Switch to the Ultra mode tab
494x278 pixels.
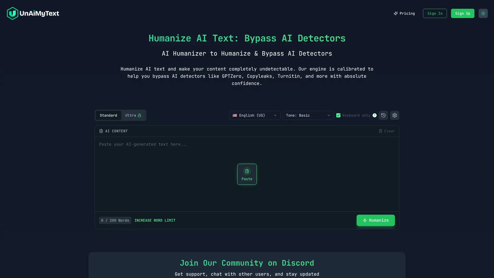tap(131, 115)
